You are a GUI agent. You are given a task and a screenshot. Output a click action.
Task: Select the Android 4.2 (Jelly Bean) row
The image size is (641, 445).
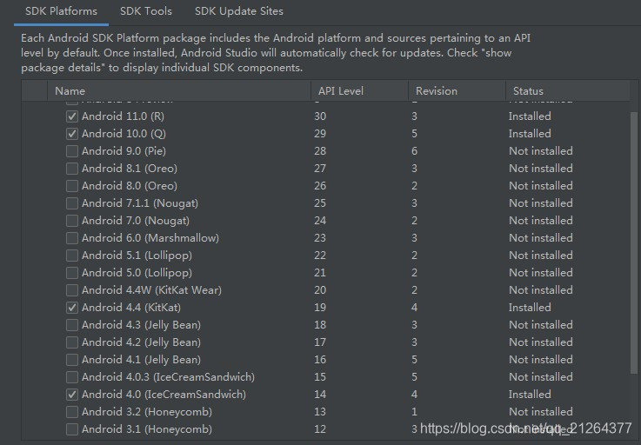(326, 342)
